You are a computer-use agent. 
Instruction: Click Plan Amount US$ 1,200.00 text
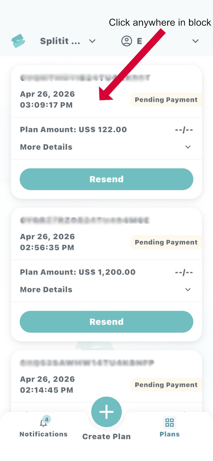[x=78, y=272]
